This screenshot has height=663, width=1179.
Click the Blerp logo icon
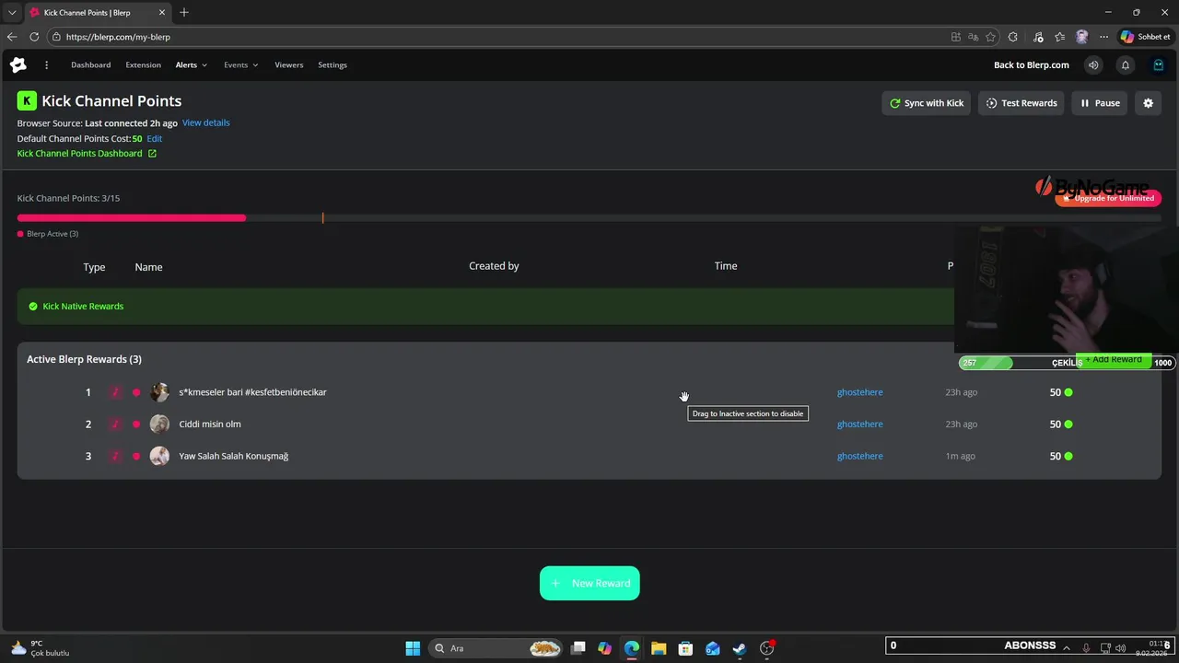tap(18, 65)
